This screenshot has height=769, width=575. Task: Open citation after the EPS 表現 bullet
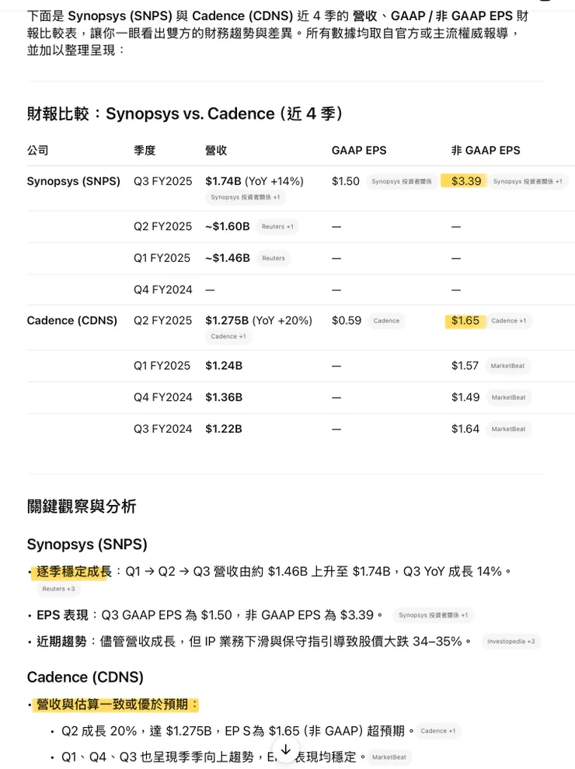(x=433, y=615)
